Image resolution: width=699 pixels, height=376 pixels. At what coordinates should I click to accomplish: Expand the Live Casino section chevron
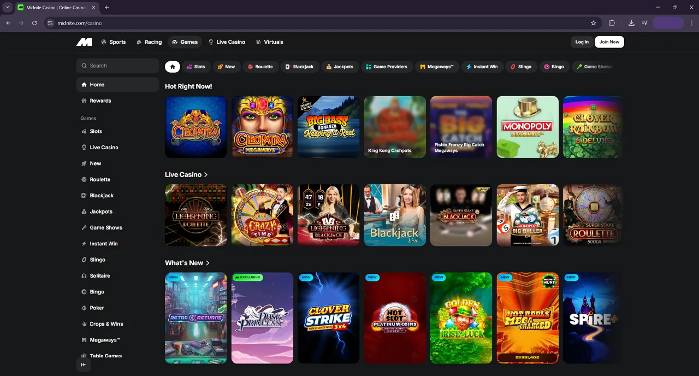(x=206, y=175)
